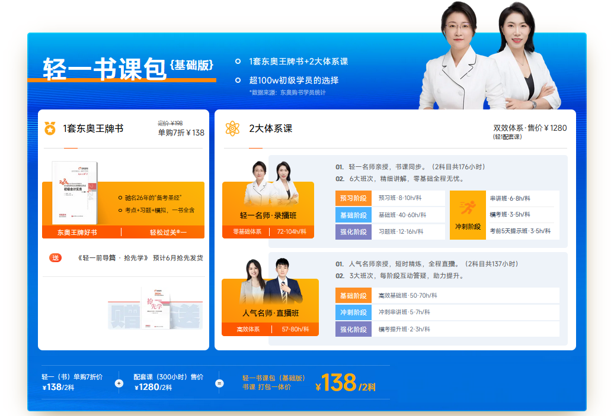This screenshot has height=416, width=614.
Task: Select the atom icon next to 2大体系课
Action: 231,129
